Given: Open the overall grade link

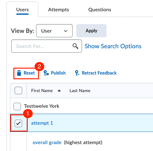Looking at the screenshot, I should 47,143.
